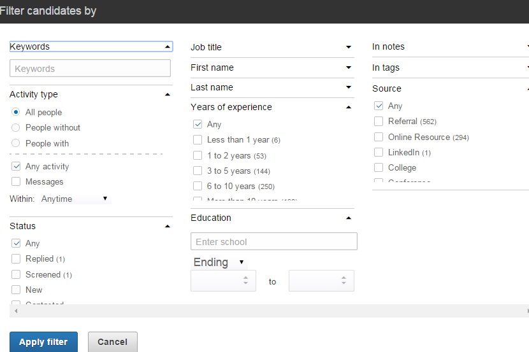The image size is (529, 352).
Task: Click the Keywords text input field
Action: click(90, 69)
